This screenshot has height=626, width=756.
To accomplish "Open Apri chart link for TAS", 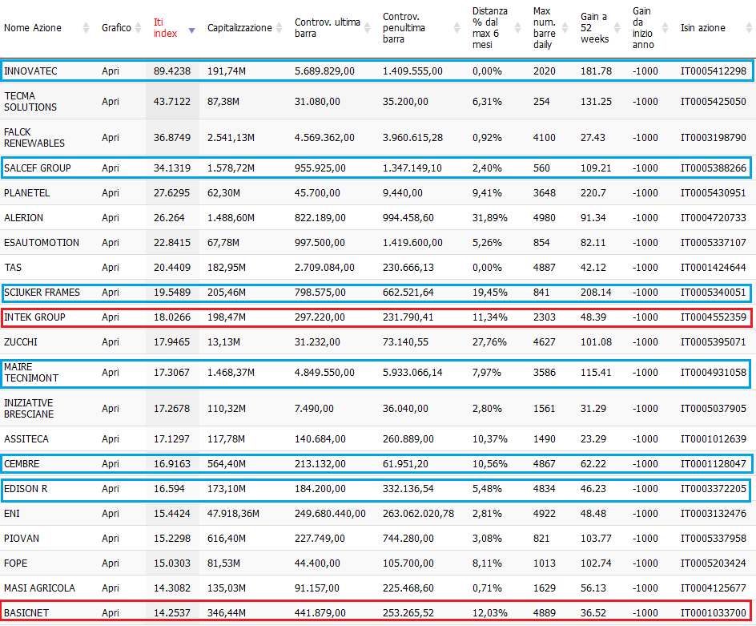I will click(x=111, y=268).
